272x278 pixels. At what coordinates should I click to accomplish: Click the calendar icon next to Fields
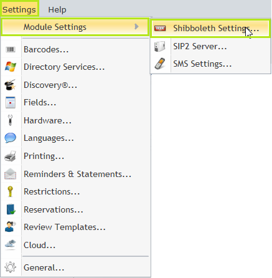pyautogui.click(x=11, y=102)
